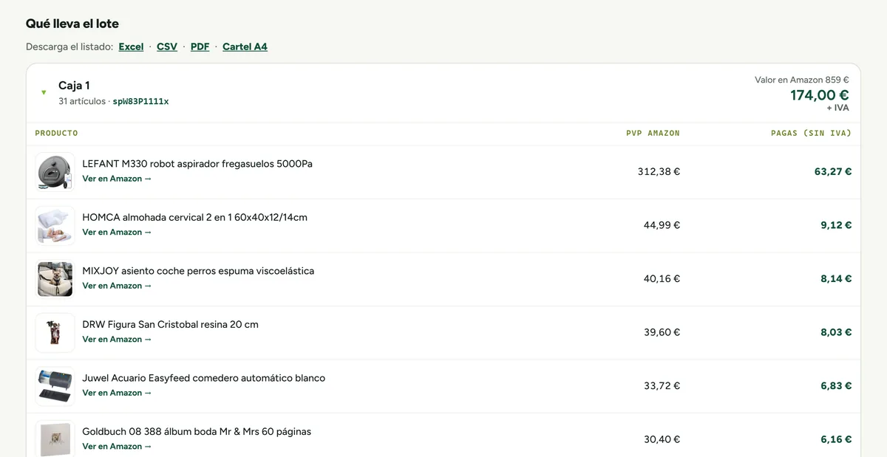Download the listing as PDF
This screenshot has width=887, height=457.
click(x=200, y=47)
